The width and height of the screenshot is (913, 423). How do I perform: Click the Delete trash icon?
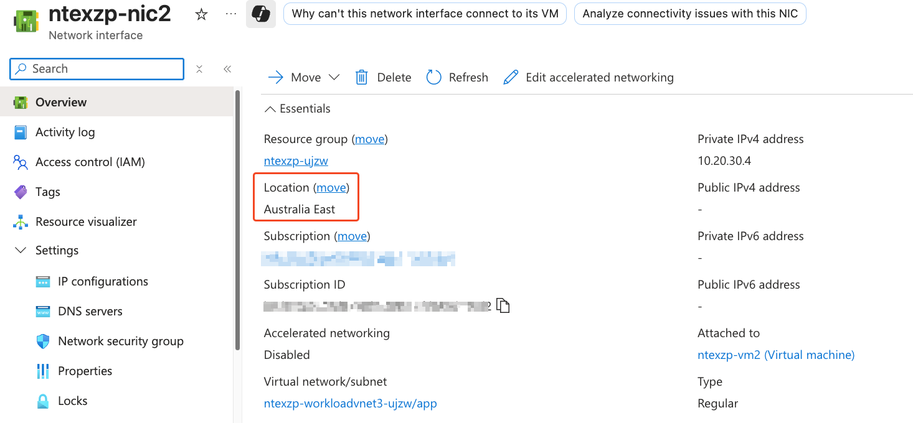pos(362,77)
